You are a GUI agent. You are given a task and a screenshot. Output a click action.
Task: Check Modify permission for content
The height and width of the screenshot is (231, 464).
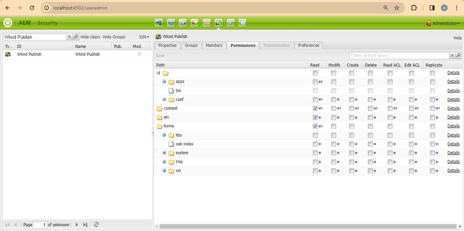[334, 108]
